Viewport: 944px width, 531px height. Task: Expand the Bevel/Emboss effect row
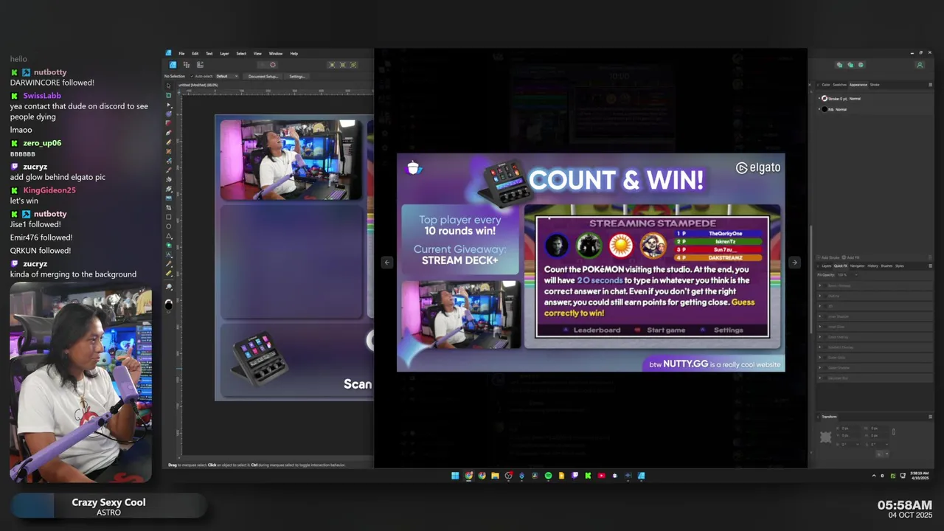(x=819, y=285)
